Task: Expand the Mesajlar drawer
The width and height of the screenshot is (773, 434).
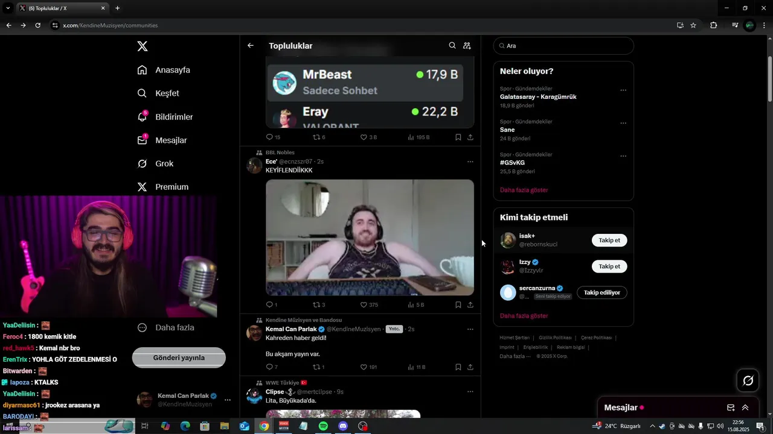Action: point(745,407)
